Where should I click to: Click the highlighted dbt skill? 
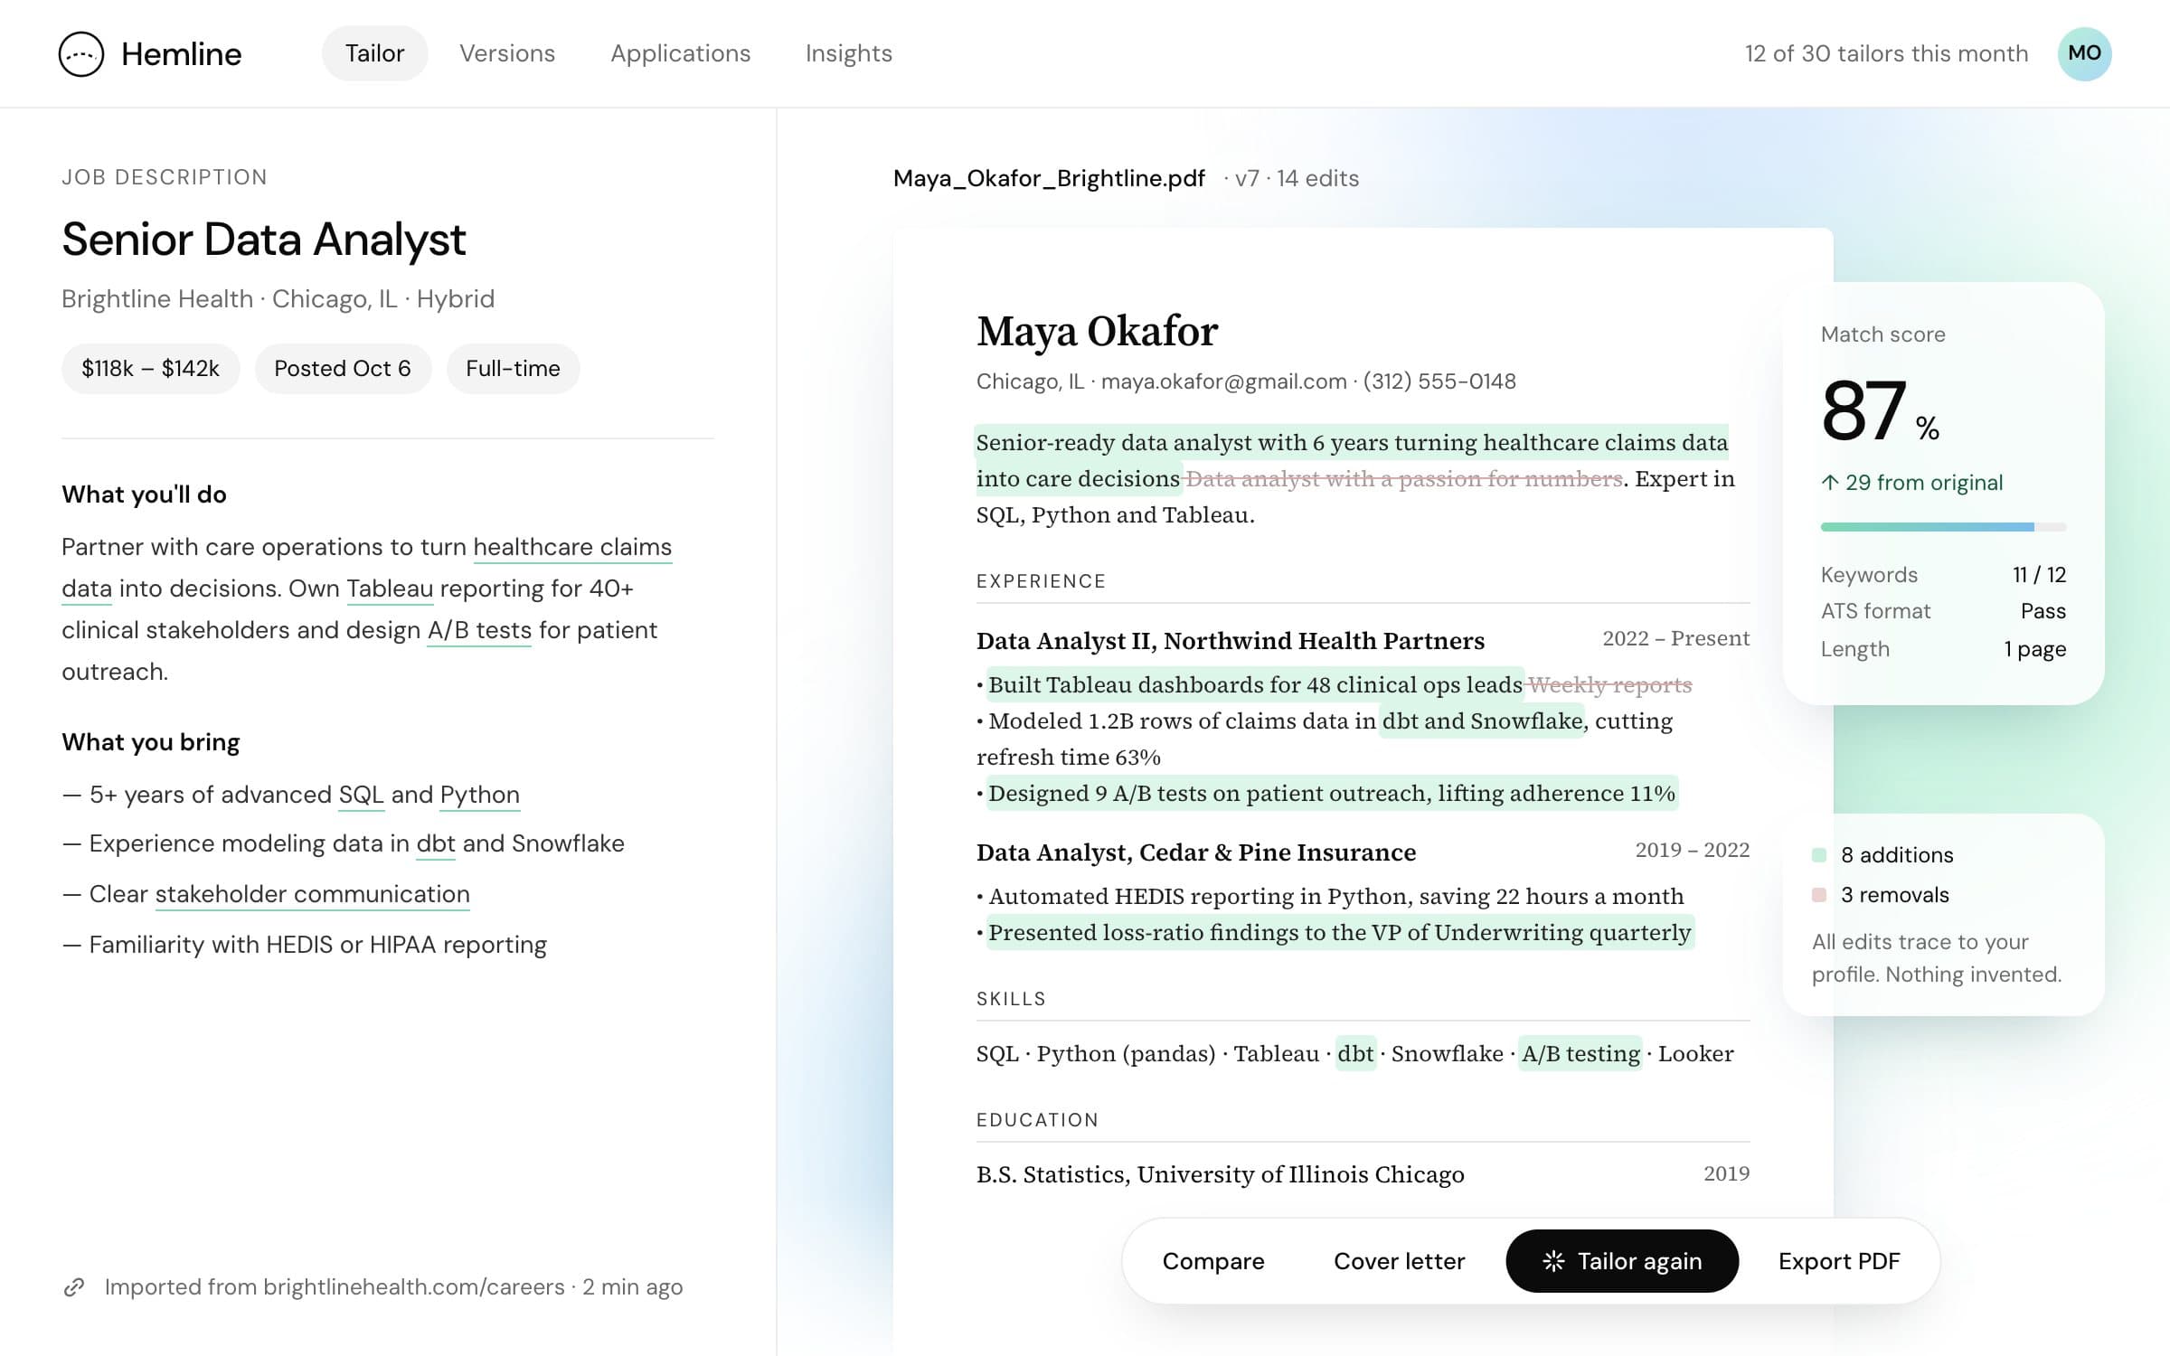pos(1355,1054)
